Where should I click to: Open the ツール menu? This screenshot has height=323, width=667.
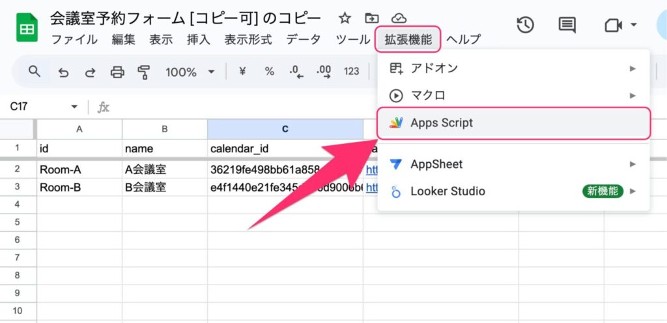[x=352, y=40]
